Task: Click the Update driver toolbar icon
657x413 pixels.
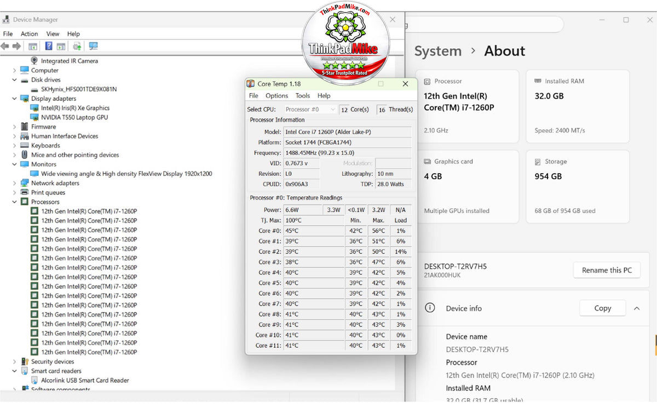Action: click(77, 47)
